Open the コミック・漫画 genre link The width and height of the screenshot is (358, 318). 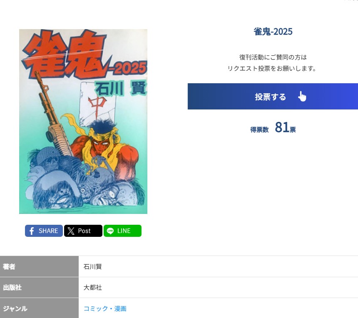105,309
